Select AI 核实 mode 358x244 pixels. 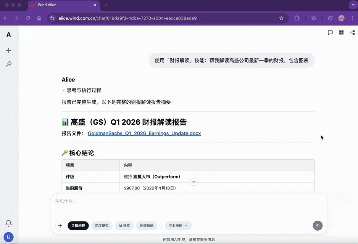coord(124,226)
